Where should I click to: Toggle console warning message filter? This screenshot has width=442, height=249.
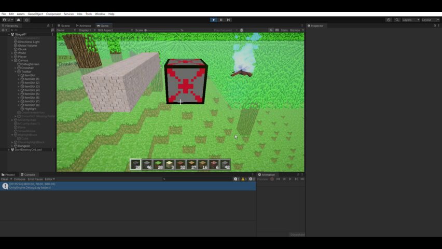(244, 179)
